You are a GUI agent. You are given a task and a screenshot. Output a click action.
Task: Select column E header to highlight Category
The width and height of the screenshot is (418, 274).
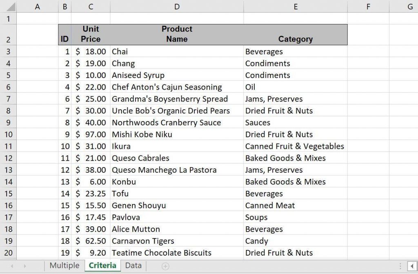pos(295,7)
